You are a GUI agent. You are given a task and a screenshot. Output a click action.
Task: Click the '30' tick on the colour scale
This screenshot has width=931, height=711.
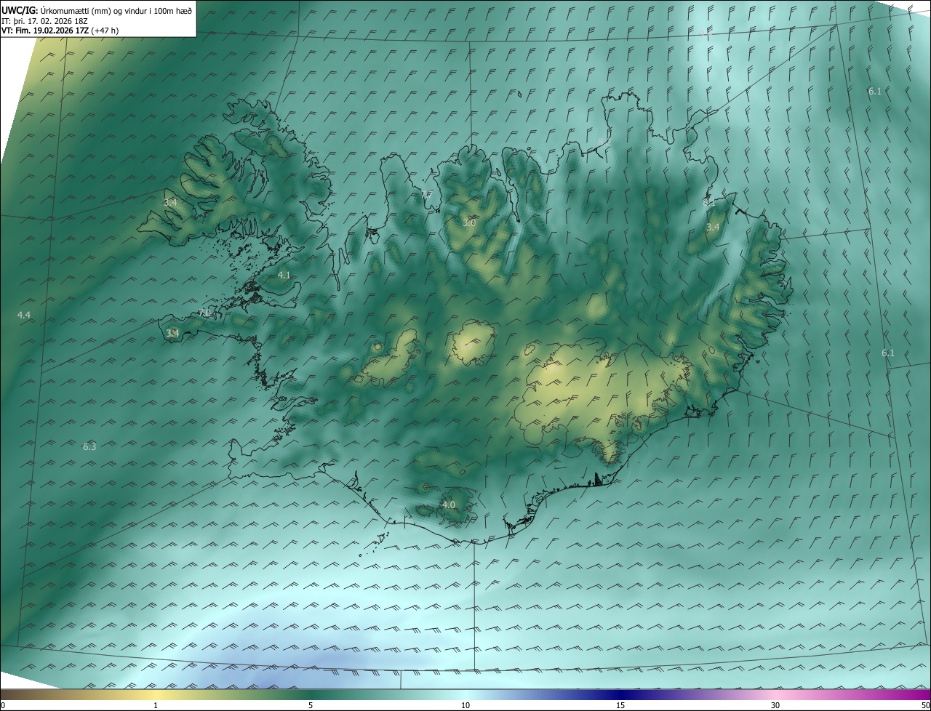pos(775,705)
